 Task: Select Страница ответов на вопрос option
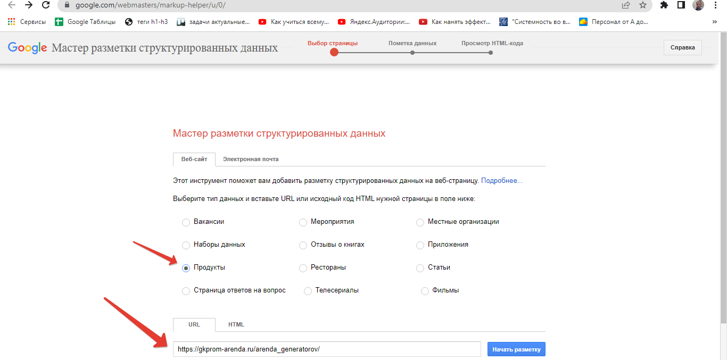(x=186, y=291)
